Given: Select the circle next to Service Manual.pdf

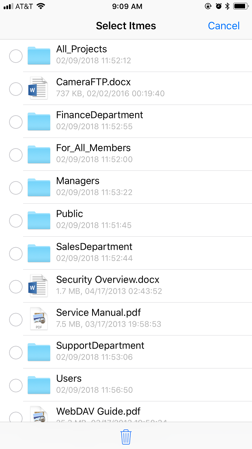Looking at the screenshot, I should 15,319.
